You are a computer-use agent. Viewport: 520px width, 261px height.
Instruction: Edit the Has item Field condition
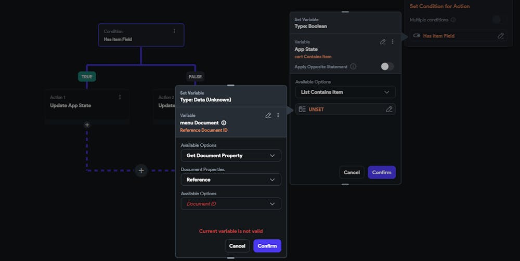pos(500,36)
